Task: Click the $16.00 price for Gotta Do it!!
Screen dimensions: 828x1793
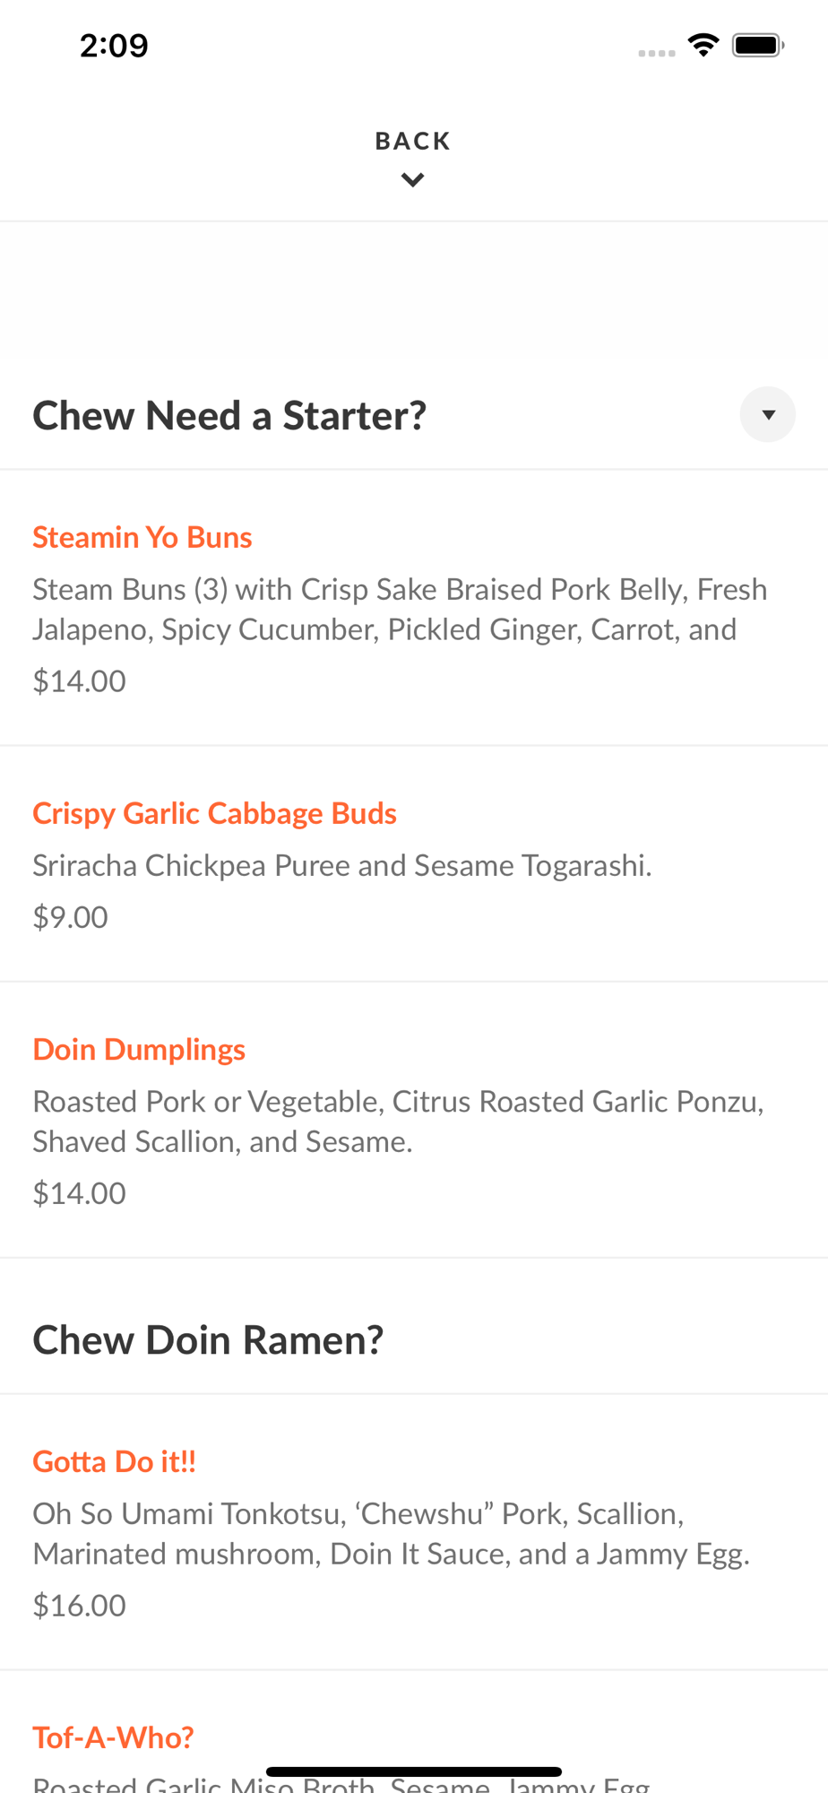Action: (79, 1605)
